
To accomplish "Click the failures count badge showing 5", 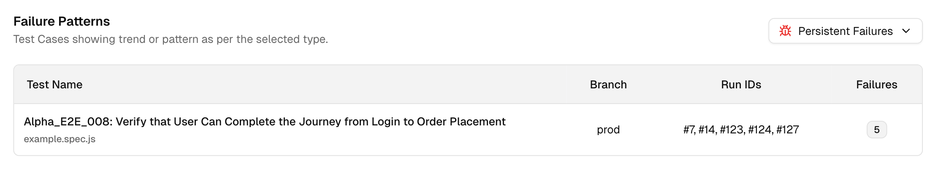I will 876,130.
